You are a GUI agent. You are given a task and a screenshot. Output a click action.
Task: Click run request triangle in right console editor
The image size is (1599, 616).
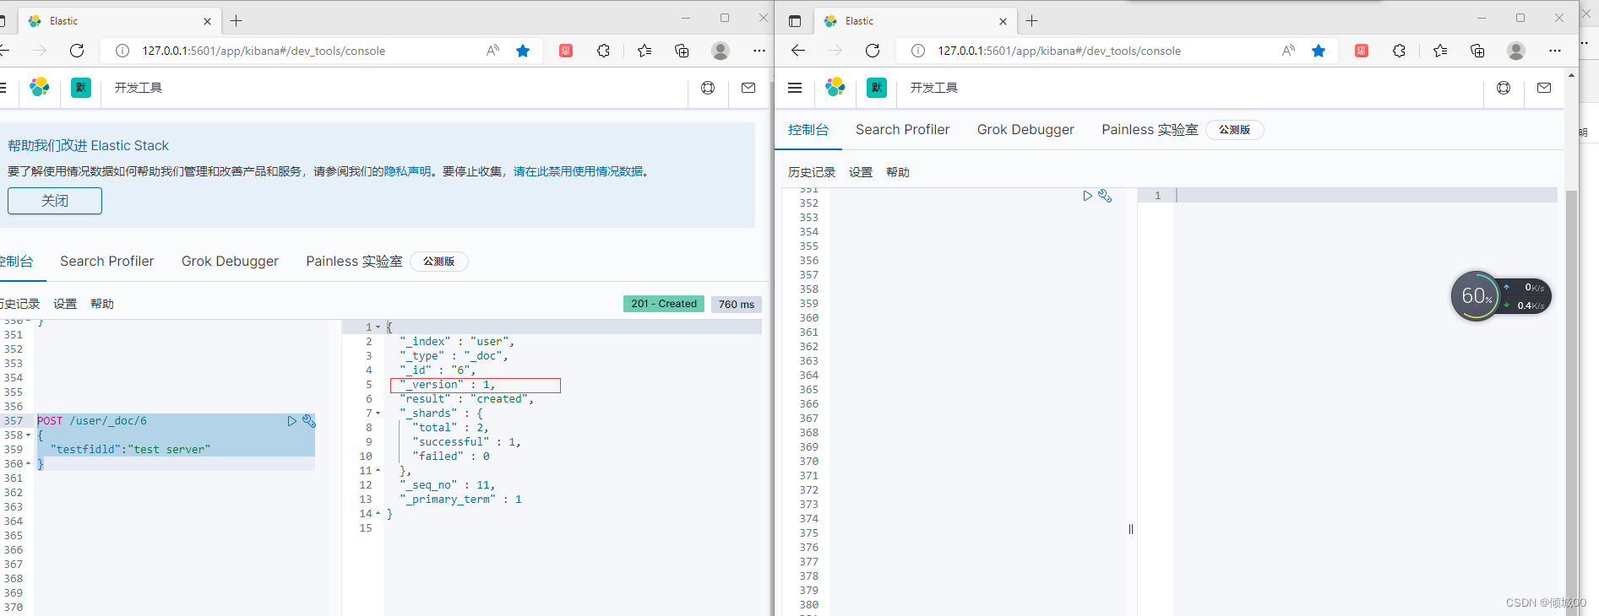pyautogui.click(x=1088, y=196)
